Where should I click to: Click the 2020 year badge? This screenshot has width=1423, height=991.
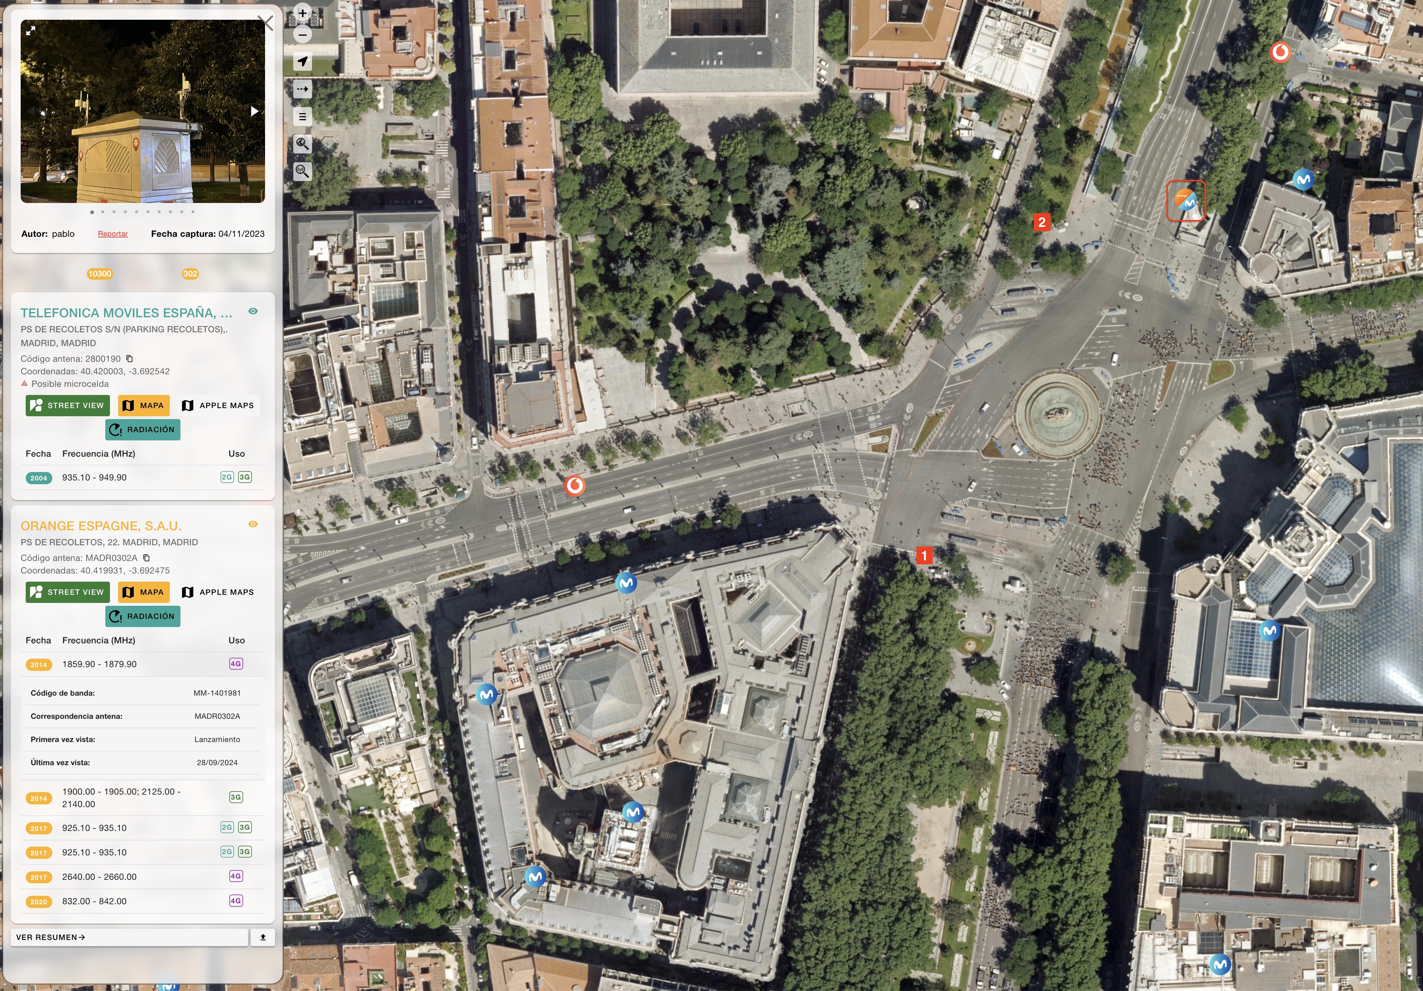point(39,902)
